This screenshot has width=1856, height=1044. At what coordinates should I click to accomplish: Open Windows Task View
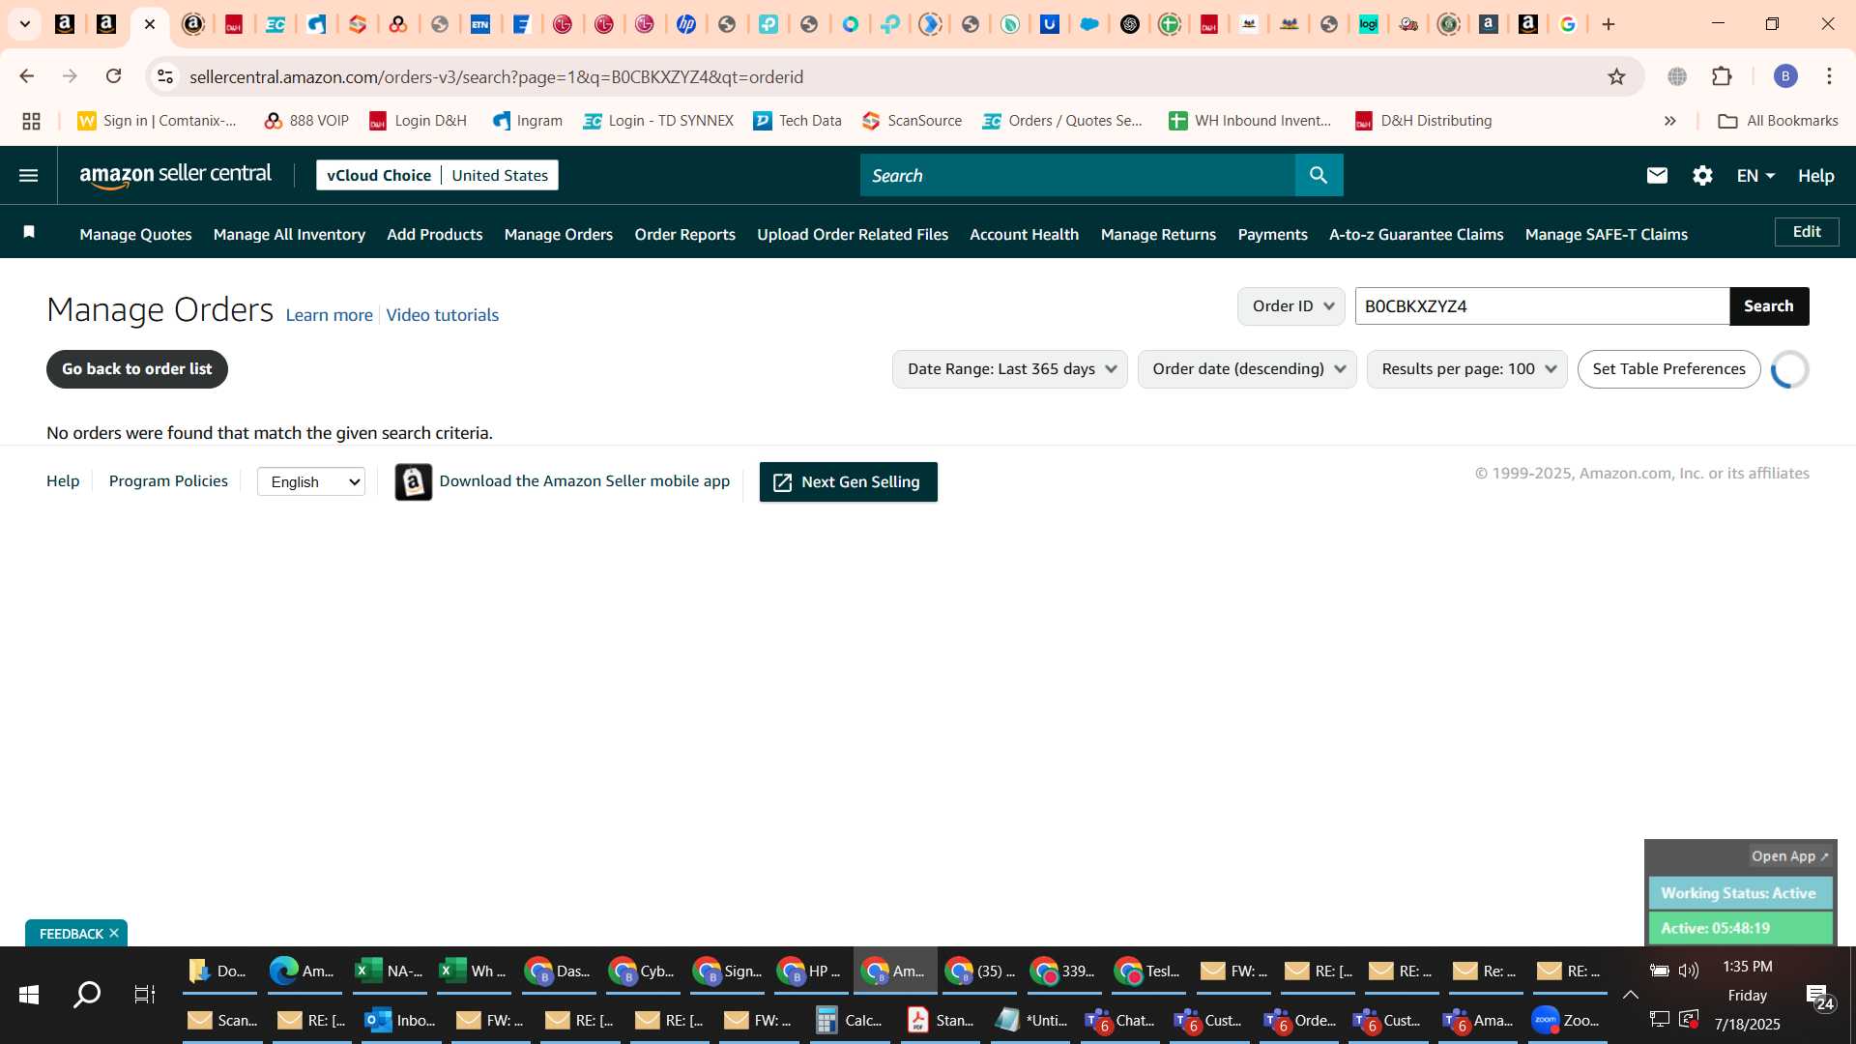coord(145,995)
